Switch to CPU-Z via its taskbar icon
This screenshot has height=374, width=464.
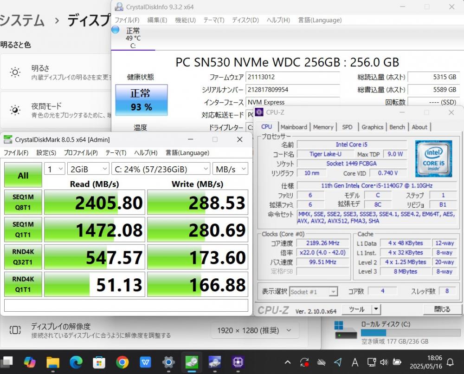click(238, 362)
